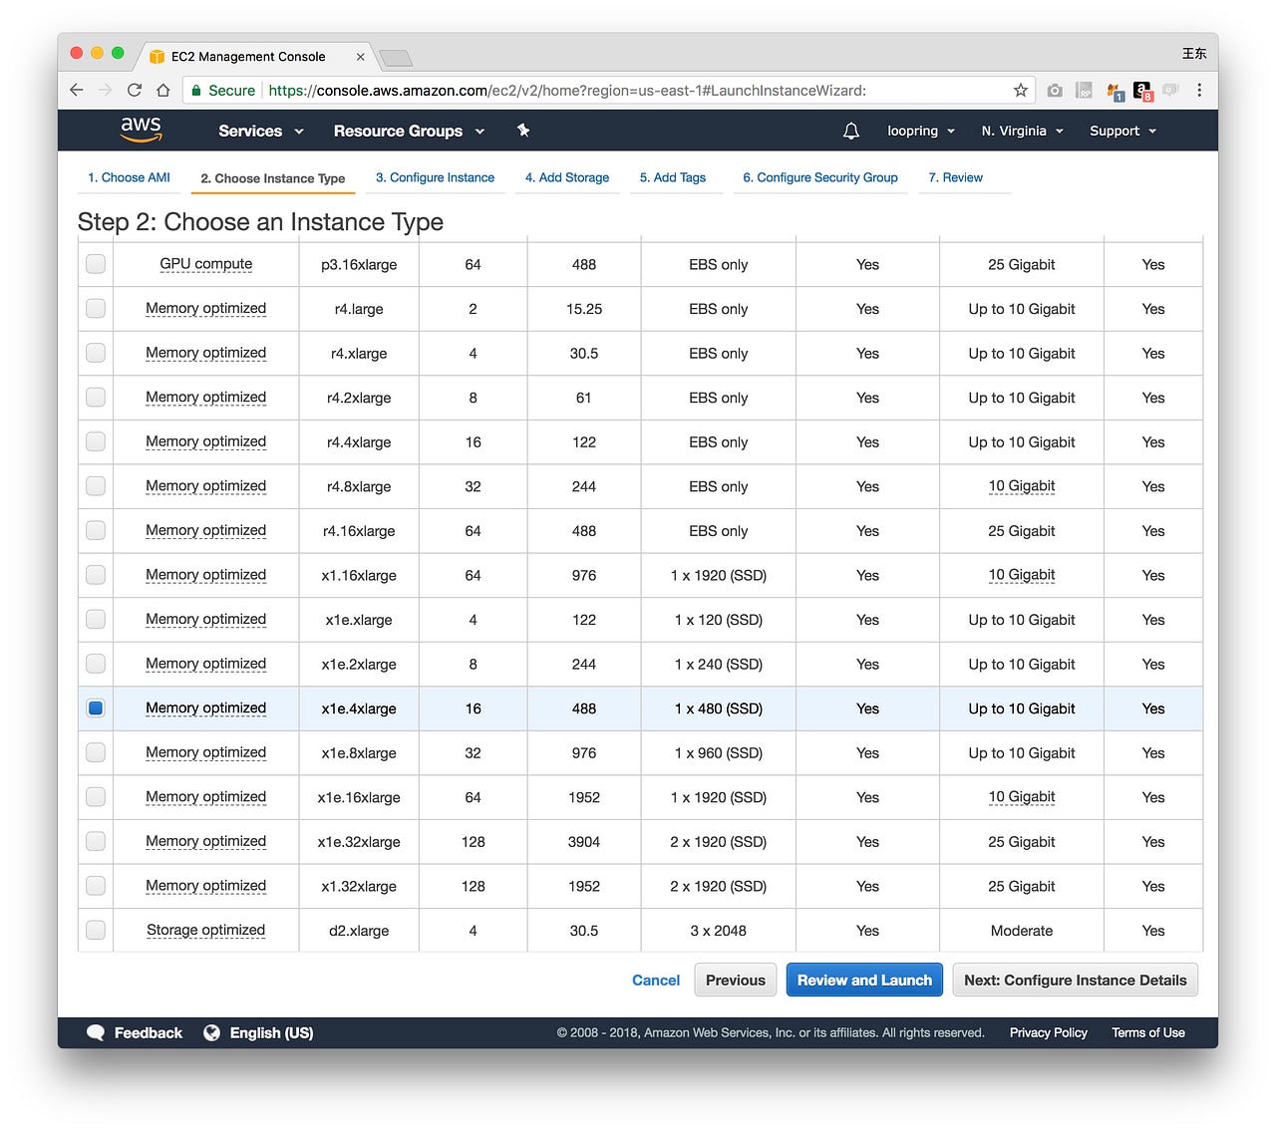Click the browser back arrow
This screenshot has height=1131, width=1276.
pos(77,90)
